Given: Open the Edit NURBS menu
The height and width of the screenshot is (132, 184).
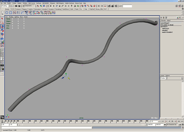Looking at the screenshot, I should point(45,3).
